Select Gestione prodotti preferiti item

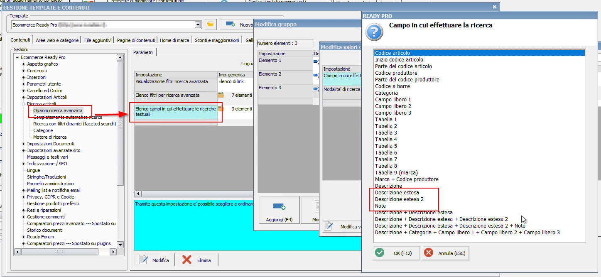pos(53,203)
